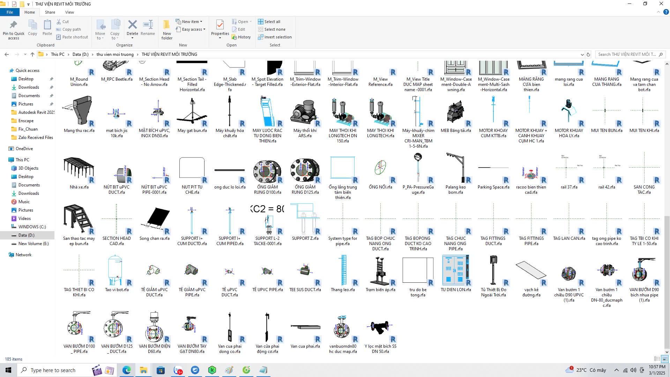Click the Refresh icon beside the address bar

click(588, 54)
